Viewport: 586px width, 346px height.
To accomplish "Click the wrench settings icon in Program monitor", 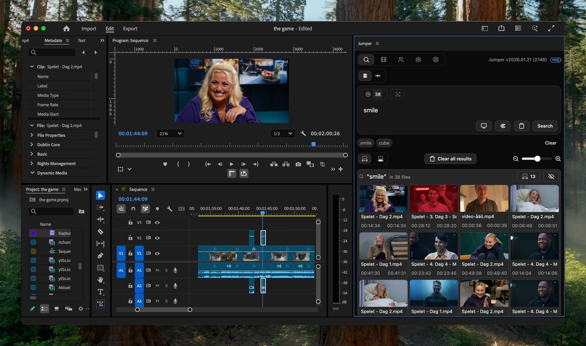I will pyautogui.click(x=303, y=133).
